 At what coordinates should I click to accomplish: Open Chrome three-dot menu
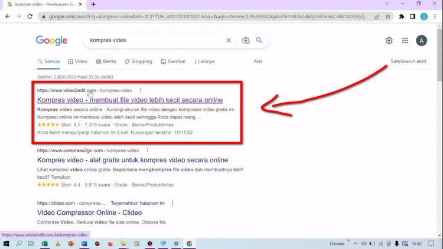click(435, 17)
